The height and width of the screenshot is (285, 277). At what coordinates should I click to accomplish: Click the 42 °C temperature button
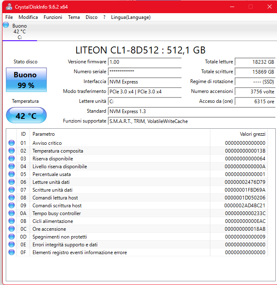click(x=26, y=116)
